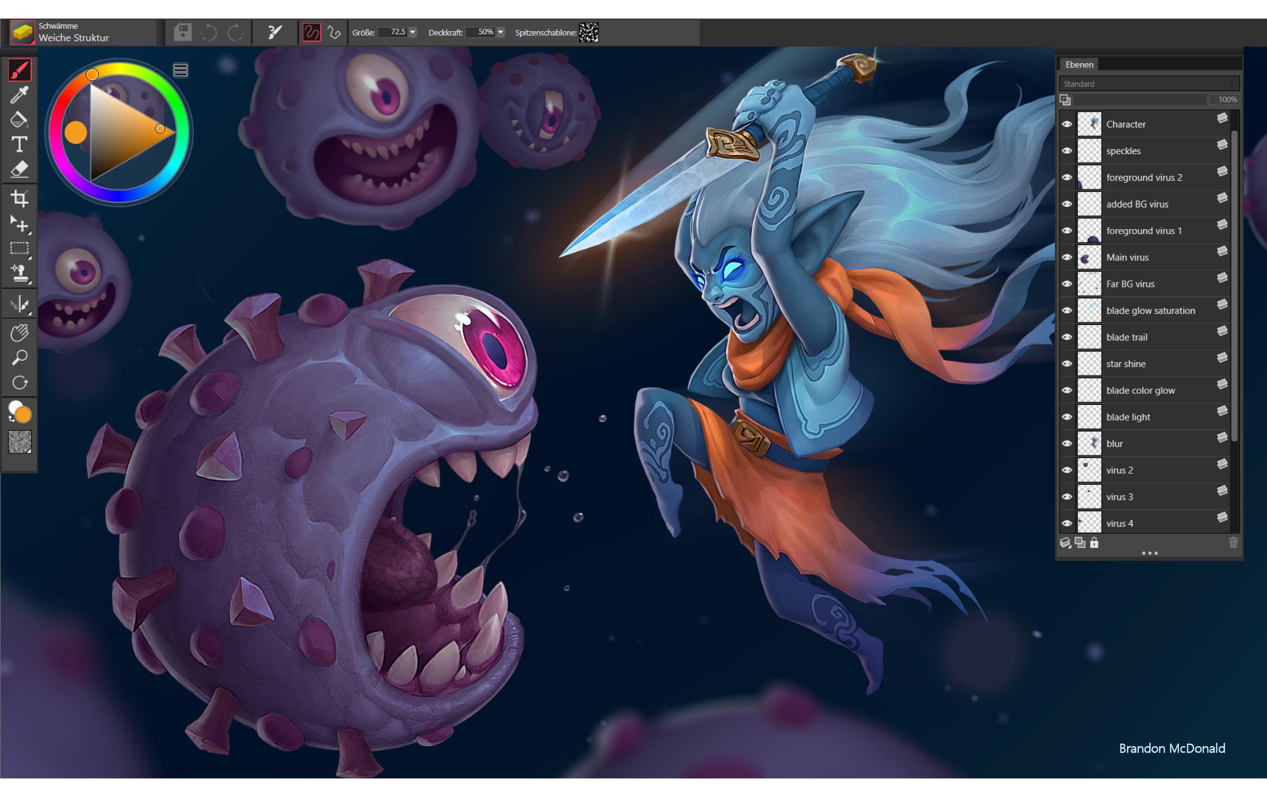Delete layer with the trash icon

[x=1233, y=542]
